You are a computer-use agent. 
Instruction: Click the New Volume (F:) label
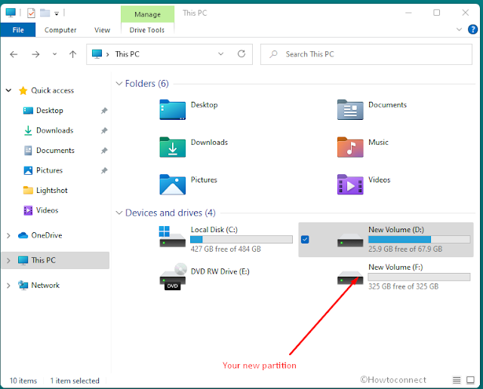pyautogui.click(x=395, y=267)
